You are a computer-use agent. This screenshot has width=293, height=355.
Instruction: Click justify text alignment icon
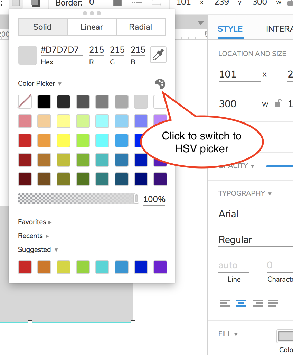(x=273, y=303)
